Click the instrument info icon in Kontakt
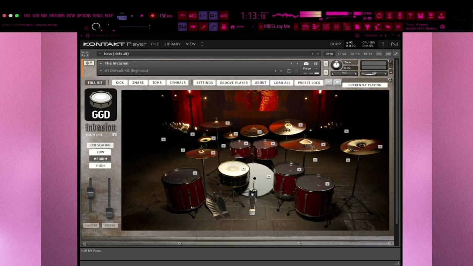The height and width of the screenshot is (266, 473). coord(316,64)
